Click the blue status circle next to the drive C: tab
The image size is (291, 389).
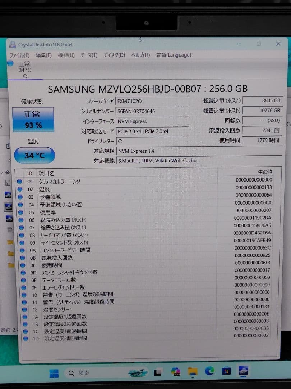click(10, 63)
